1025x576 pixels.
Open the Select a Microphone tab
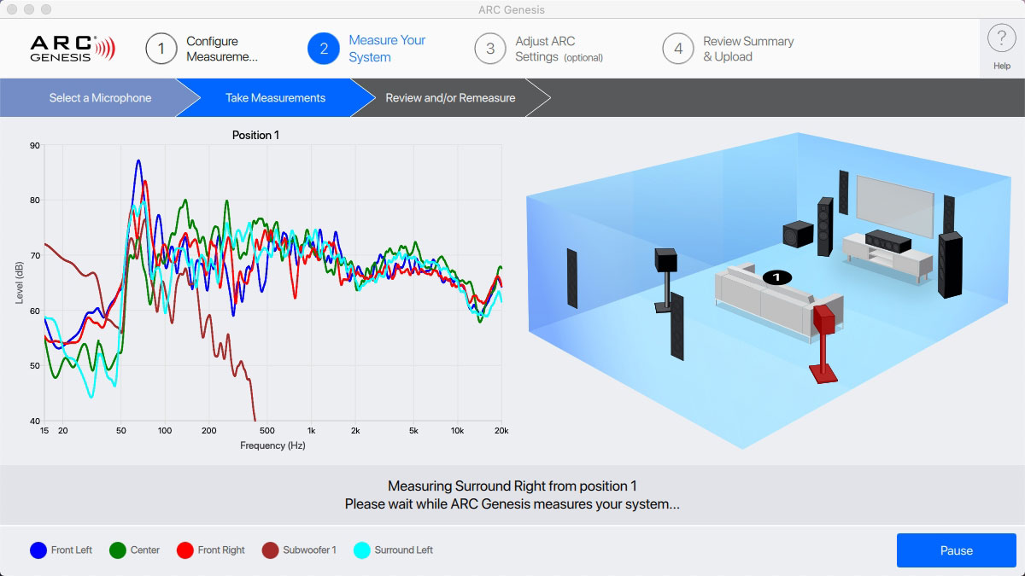(x=100, y=98)
